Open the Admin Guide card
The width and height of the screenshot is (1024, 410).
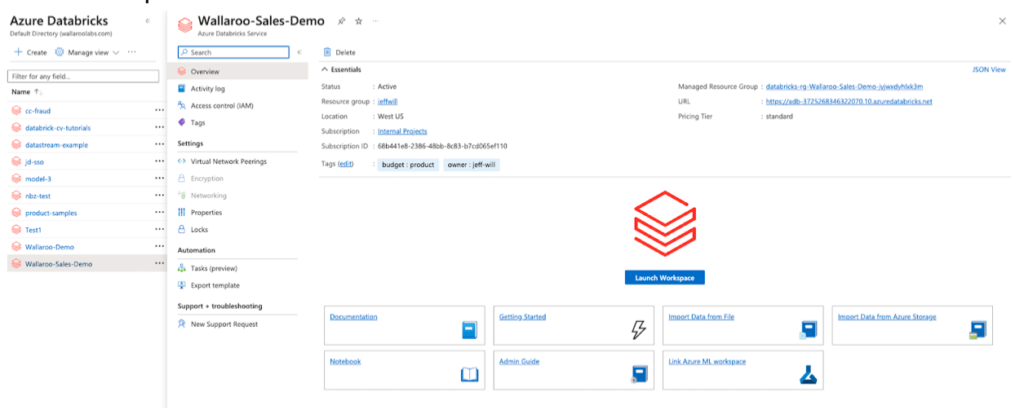[x=573, y=370]
